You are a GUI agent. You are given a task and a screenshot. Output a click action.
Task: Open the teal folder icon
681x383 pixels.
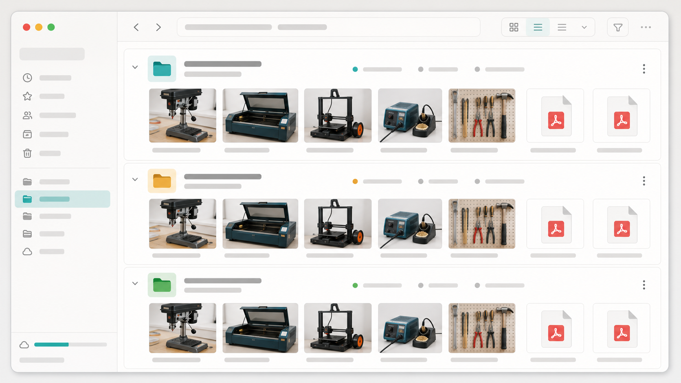click(162, 69)
